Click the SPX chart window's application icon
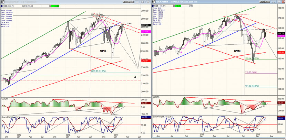 (x=3, y=2)
